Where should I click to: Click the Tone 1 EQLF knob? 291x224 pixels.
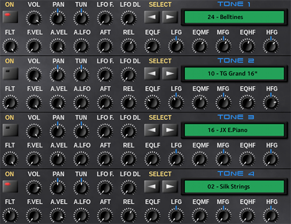[152, 46]
